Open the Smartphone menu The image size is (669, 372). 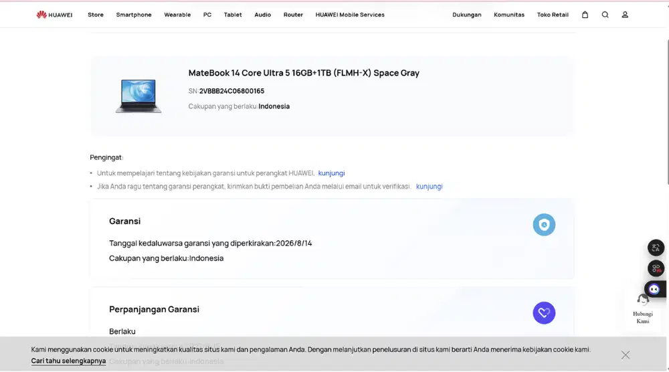click(134, 15)
